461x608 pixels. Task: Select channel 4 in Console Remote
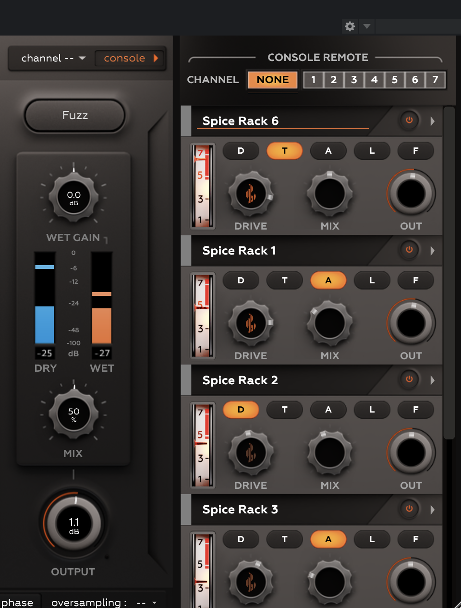[375, 80]
